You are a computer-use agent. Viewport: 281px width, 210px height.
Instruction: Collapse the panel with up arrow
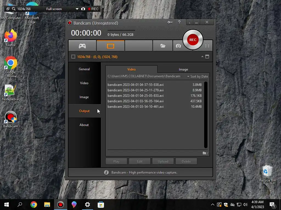pos(202,57)
